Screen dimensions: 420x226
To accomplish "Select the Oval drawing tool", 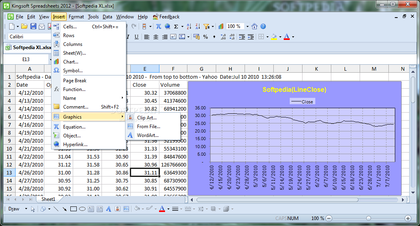I will pos(82,209).
